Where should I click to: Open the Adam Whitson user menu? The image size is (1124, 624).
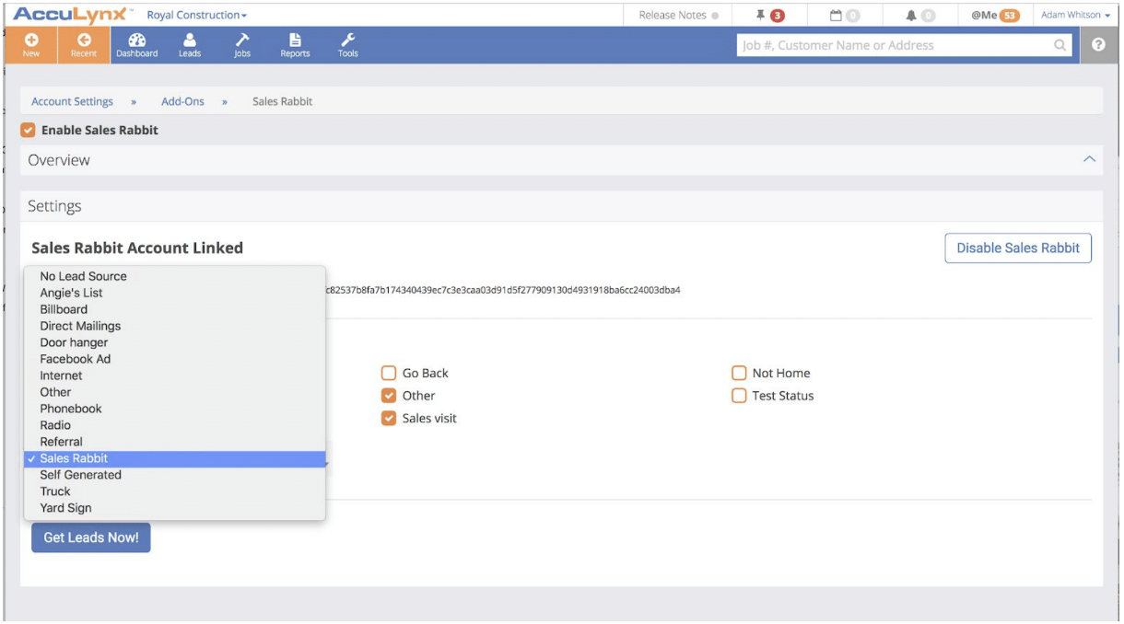1075,15
